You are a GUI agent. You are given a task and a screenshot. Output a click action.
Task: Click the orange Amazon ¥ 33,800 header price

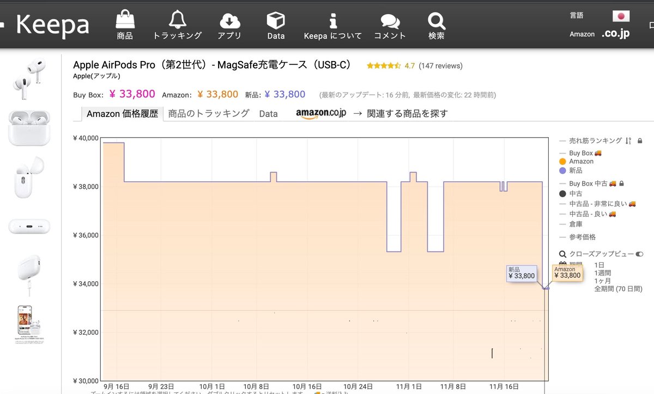217,94
